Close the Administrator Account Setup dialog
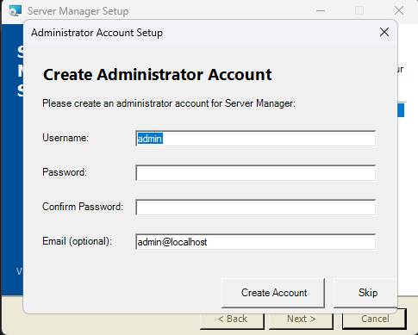The height and width of the screenshot is (335, 418). (x=384, y=32)
